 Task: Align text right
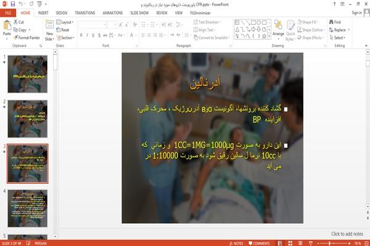[155, 35]
